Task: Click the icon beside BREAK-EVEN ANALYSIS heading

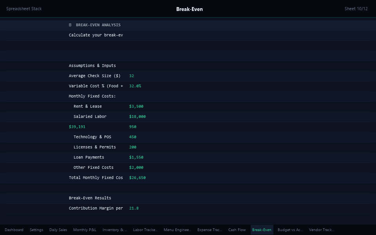Action: pos(70,25)
